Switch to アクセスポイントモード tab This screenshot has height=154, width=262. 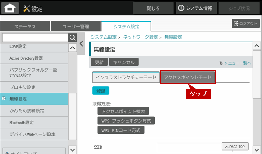tap(188, 77)
